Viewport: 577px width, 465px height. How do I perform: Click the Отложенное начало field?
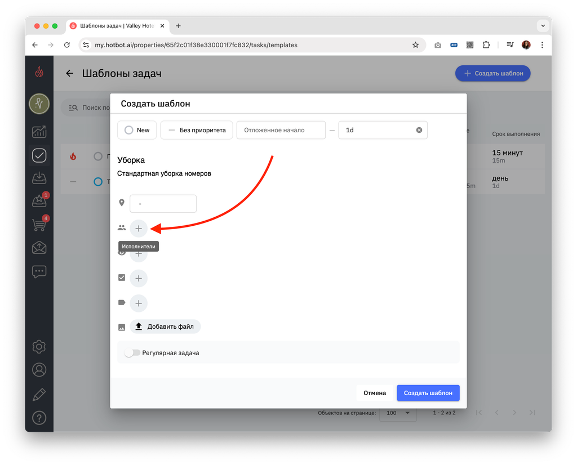(x=281, y=130)
